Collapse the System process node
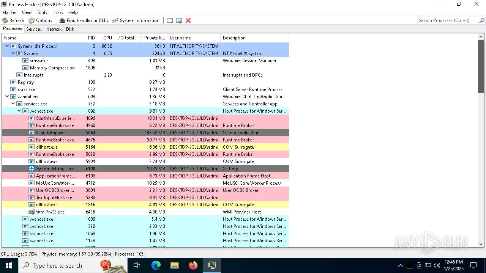 pos(13,53)
